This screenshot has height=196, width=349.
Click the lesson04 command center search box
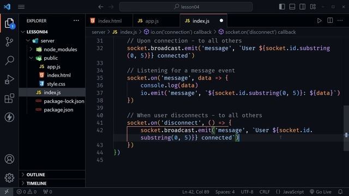[x=186, y=7]
